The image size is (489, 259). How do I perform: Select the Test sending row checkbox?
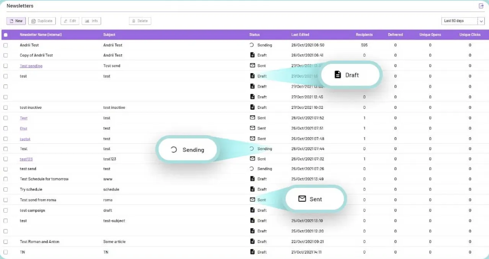pyautogui.click(x=5, y=66)
